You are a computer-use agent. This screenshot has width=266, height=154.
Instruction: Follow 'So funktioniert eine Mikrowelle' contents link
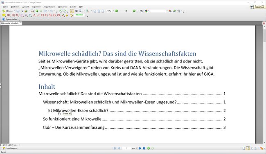point(72,119)
